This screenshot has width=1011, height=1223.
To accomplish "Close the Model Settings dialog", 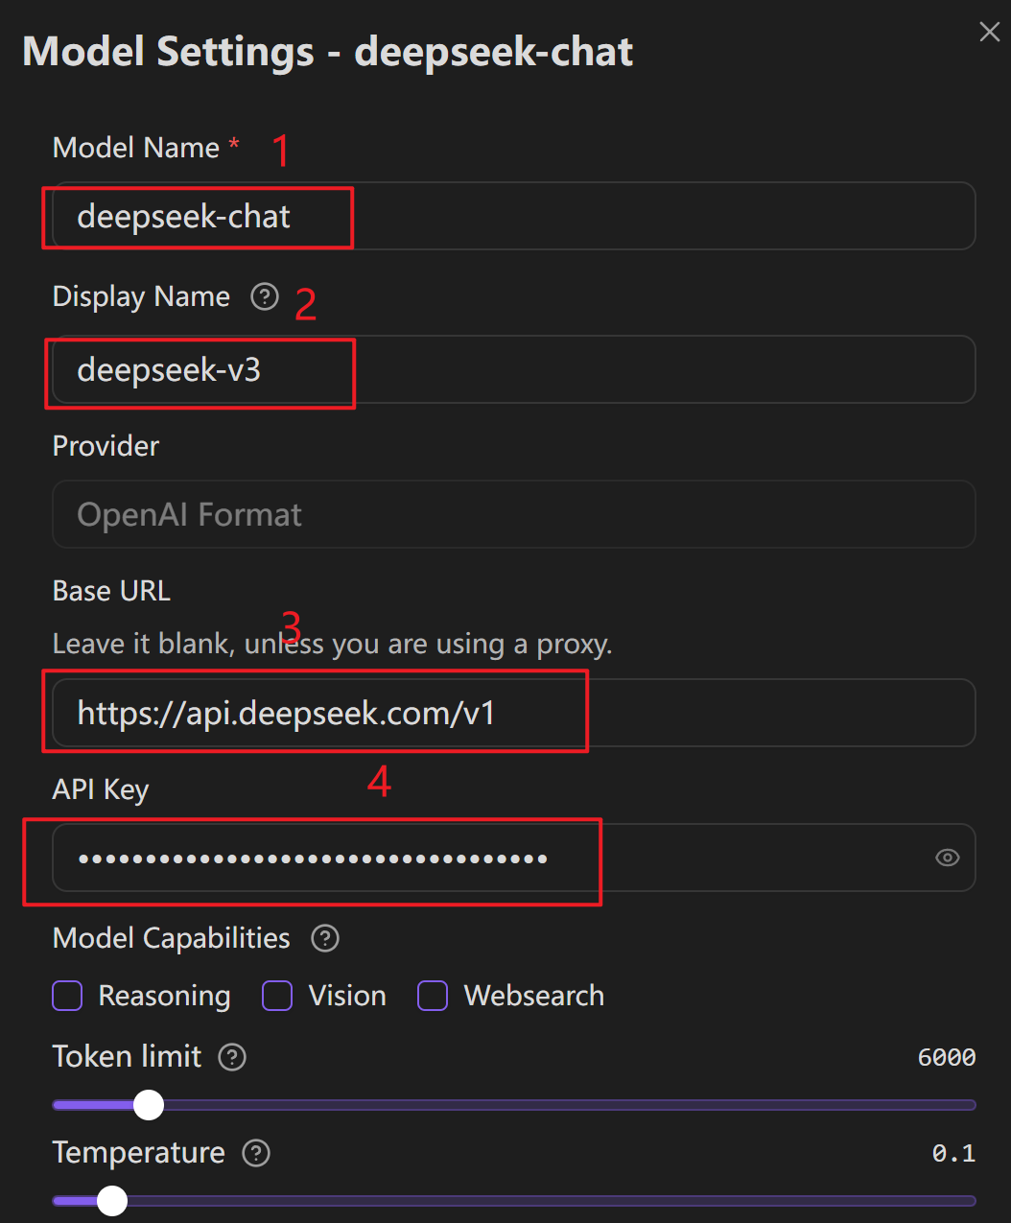I will click(x=989, y=33).
